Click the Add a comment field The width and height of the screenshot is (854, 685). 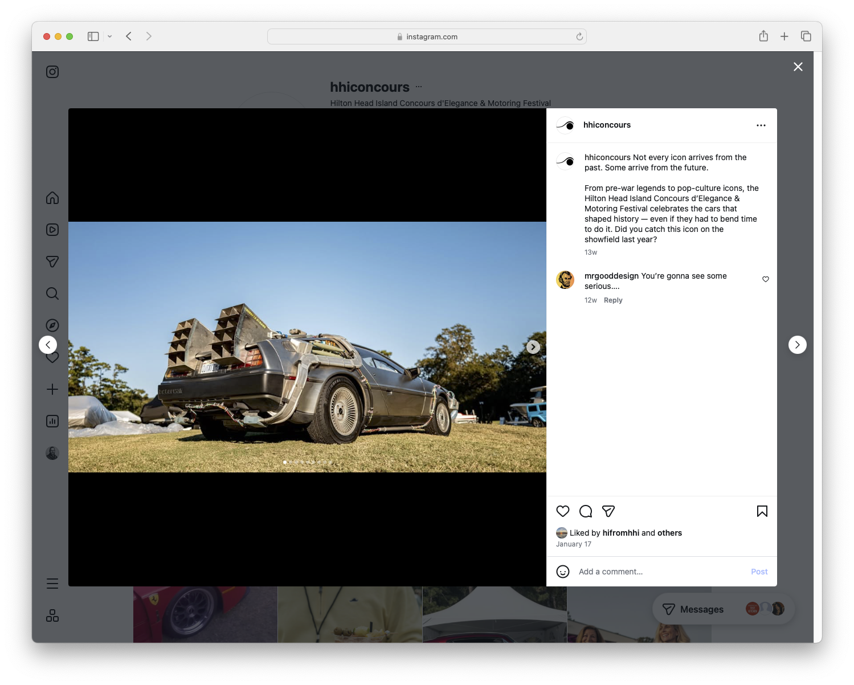point(611,571)
